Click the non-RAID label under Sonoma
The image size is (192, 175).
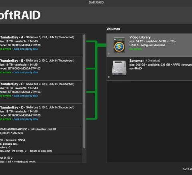(x=136, y=69)
